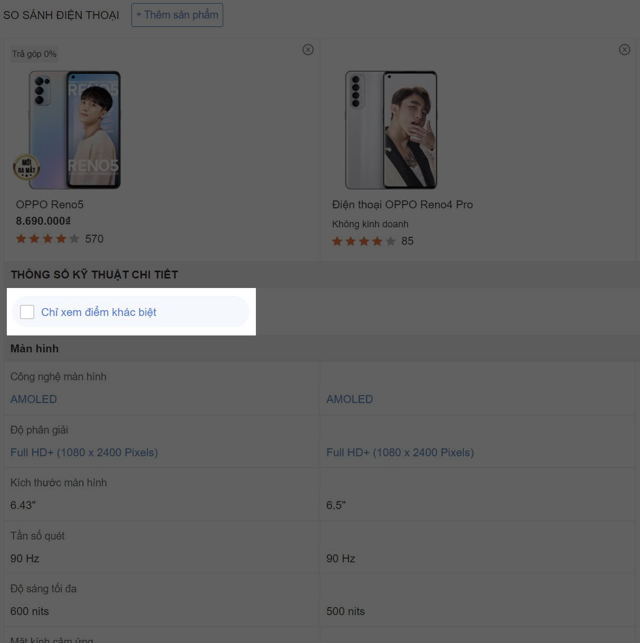Open the OPPO Reno5 product name link
Screen dimensions: 640x643
pos(50,205)
